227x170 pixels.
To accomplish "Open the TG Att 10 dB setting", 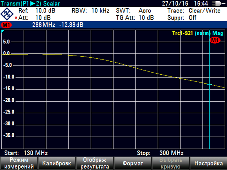I will click(135, 17).
